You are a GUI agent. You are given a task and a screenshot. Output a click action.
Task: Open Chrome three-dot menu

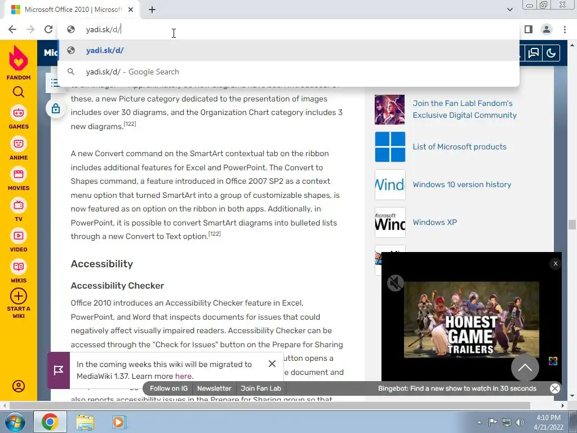coord(565,29)
